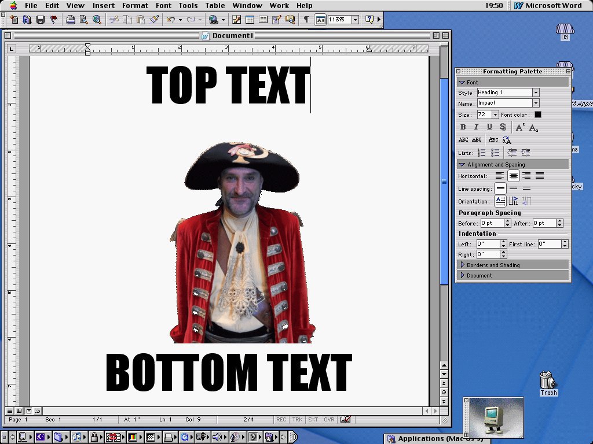Viewport: 593px width, 444px height.
Task: Apply superscript in Formatting Palette
Action: tap(520, 127)
